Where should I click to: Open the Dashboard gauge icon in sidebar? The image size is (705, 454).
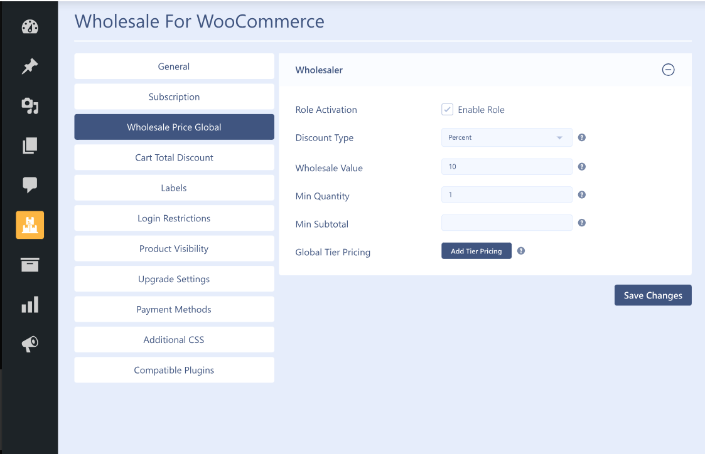click(30, 27)
